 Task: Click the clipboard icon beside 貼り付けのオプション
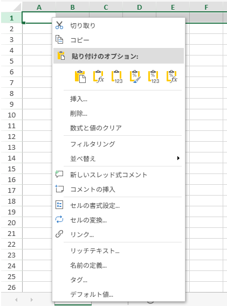(x=61, y=55)
